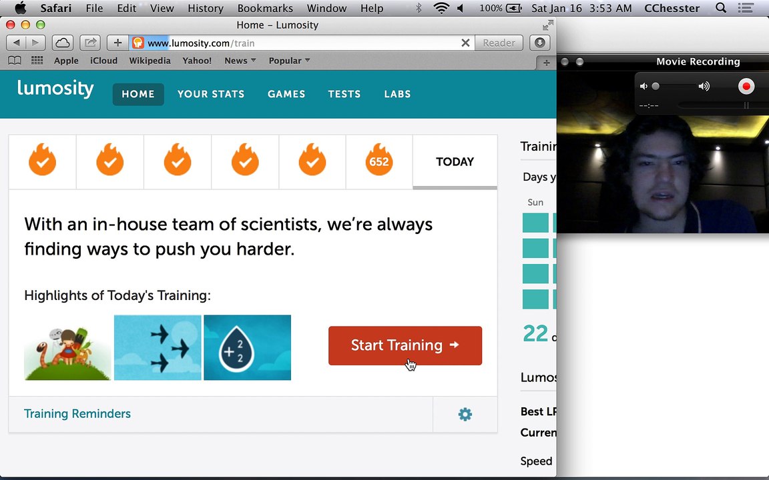Screen dimensions: 769x480
Task: Click the Safari fullscreen arrows icon
Action: click(x=548, y=25)
